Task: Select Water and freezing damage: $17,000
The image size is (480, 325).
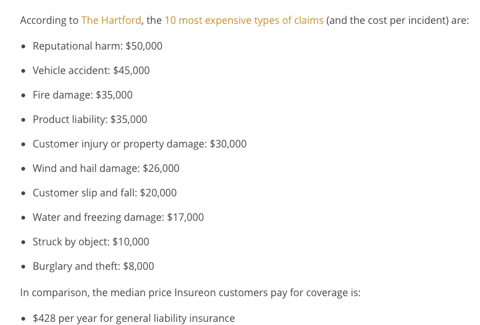Action: [x=118, y=217]
